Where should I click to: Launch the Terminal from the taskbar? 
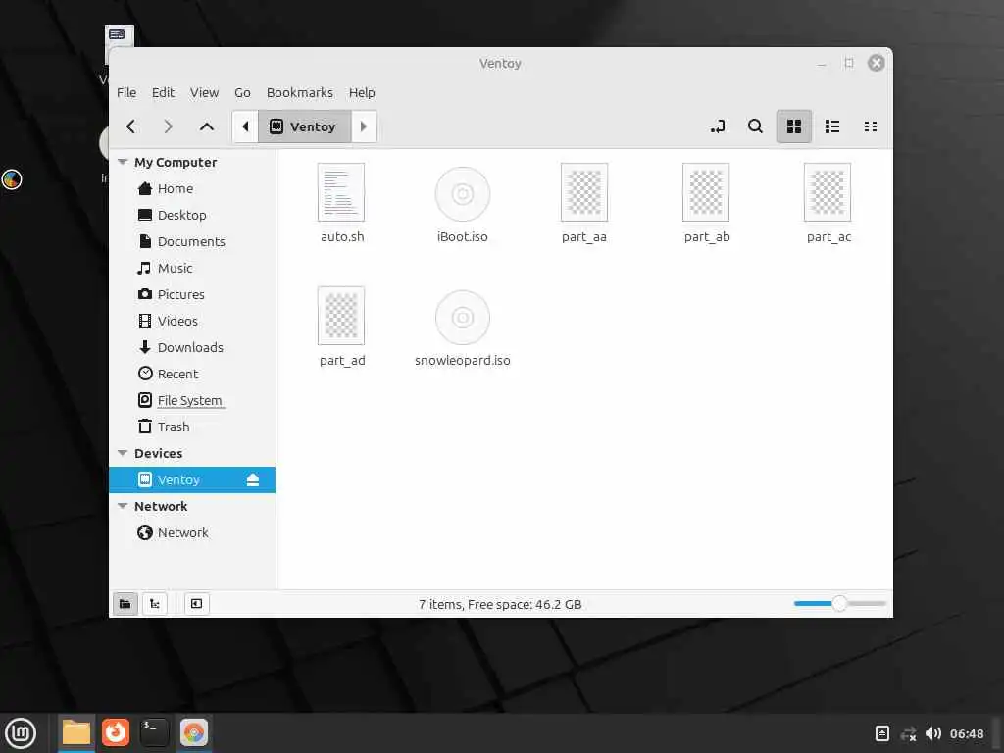click(154, 732)
